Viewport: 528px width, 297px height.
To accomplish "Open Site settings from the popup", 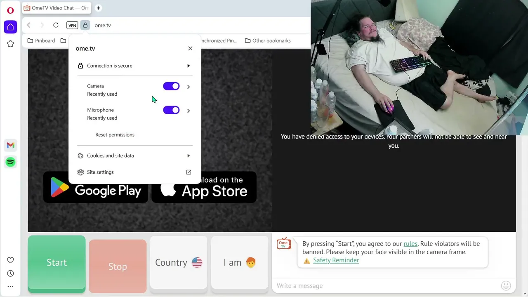I will [135, 172].
